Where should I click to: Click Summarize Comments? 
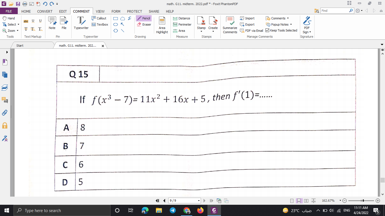pyautogui.click(x=230, y=25)
